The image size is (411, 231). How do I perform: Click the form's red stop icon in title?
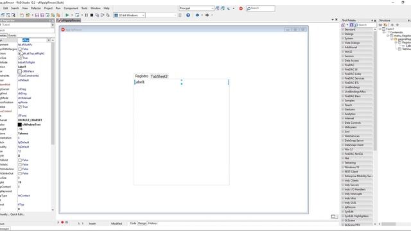[63, 30]
